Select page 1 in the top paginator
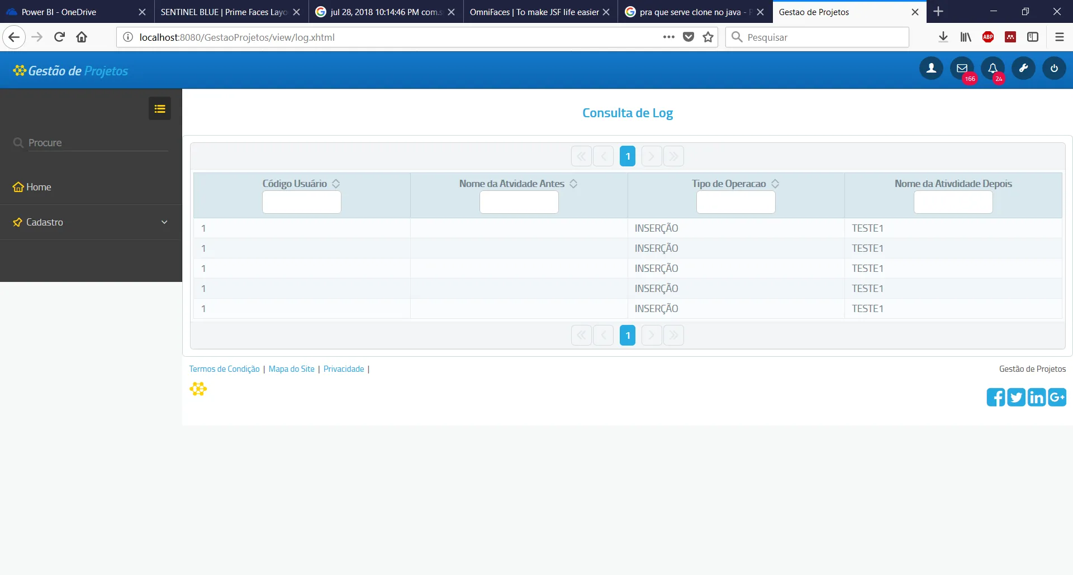 628,156
